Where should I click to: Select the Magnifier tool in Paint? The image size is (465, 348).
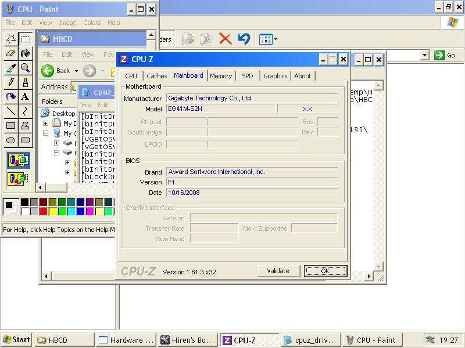(25, 68)
